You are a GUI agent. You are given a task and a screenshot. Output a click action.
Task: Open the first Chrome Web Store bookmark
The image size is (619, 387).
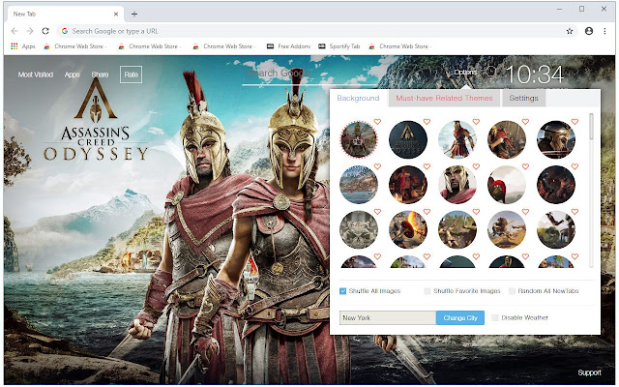pos(75,46)
